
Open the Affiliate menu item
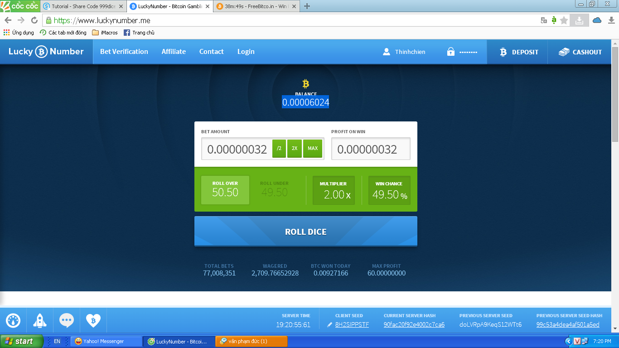[174, 52]
